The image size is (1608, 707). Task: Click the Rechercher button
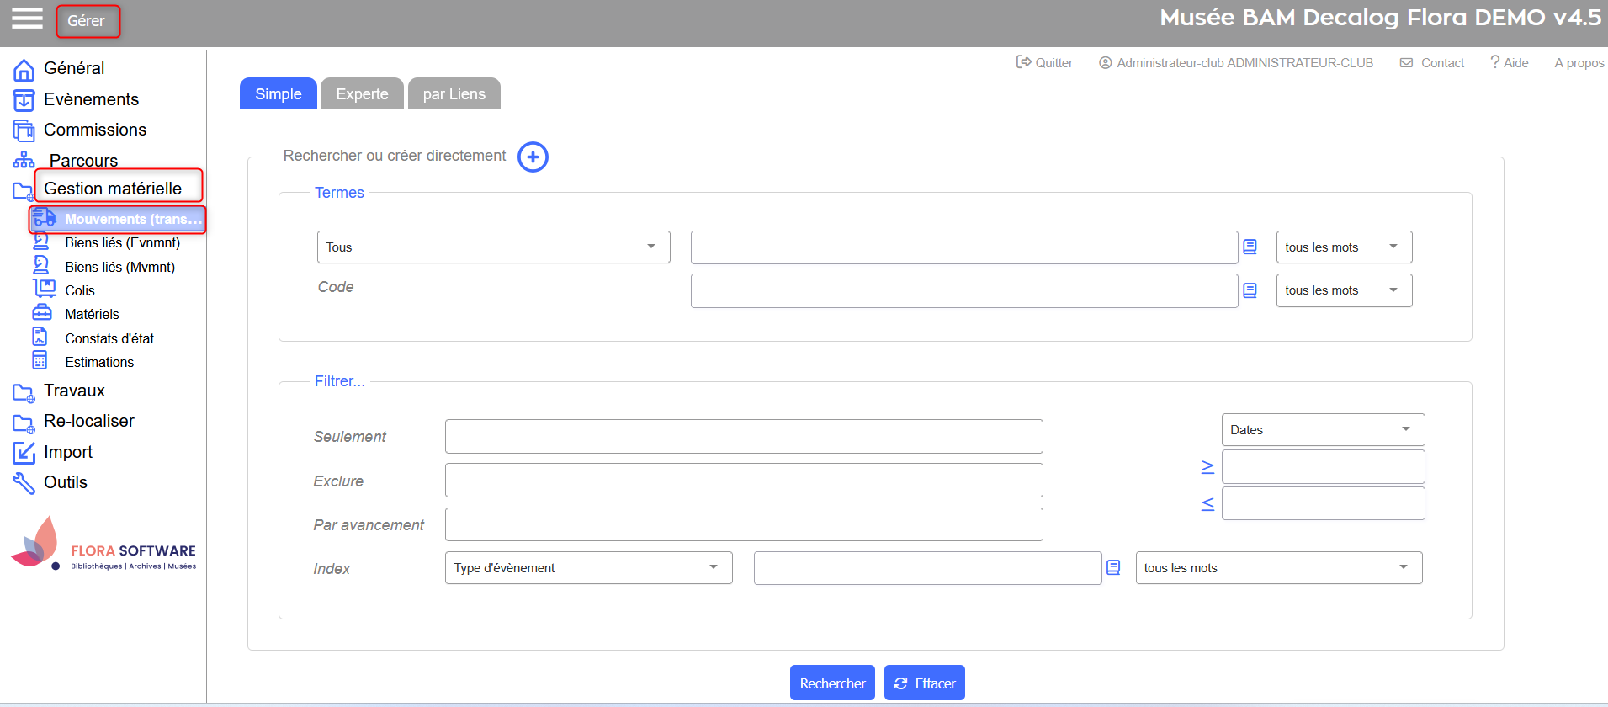tap(831, 683)
